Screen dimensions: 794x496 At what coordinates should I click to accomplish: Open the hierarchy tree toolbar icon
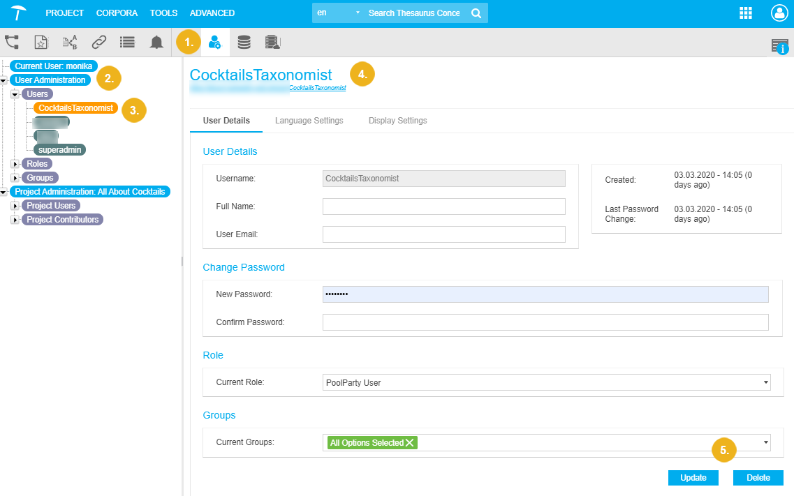coord(12,42)
